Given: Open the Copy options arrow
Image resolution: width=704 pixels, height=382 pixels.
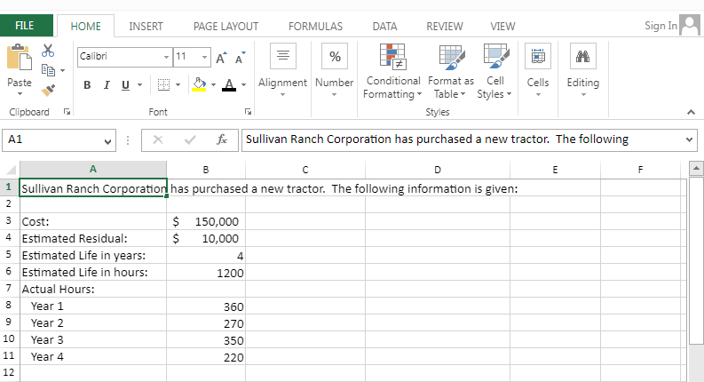Looking at the screenshot, I should [x=62, y=70].
